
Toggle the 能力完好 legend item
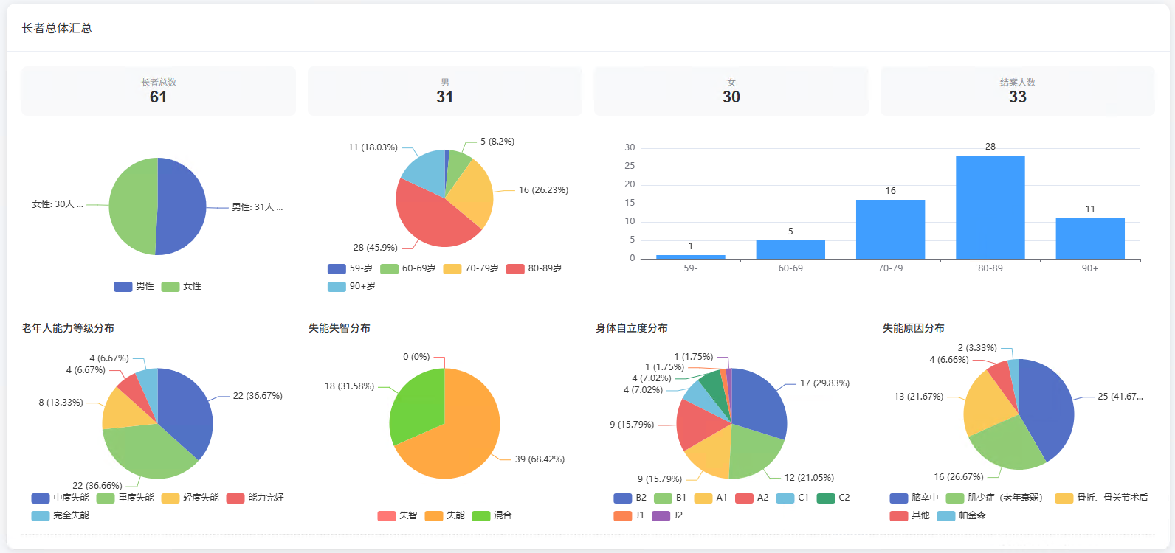pyautogui.click(x=255, y=498)
